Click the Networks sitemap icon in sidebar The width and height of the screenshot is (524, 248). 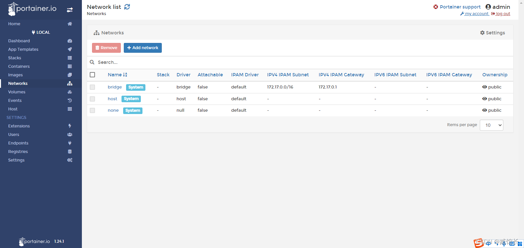[70, 83]
